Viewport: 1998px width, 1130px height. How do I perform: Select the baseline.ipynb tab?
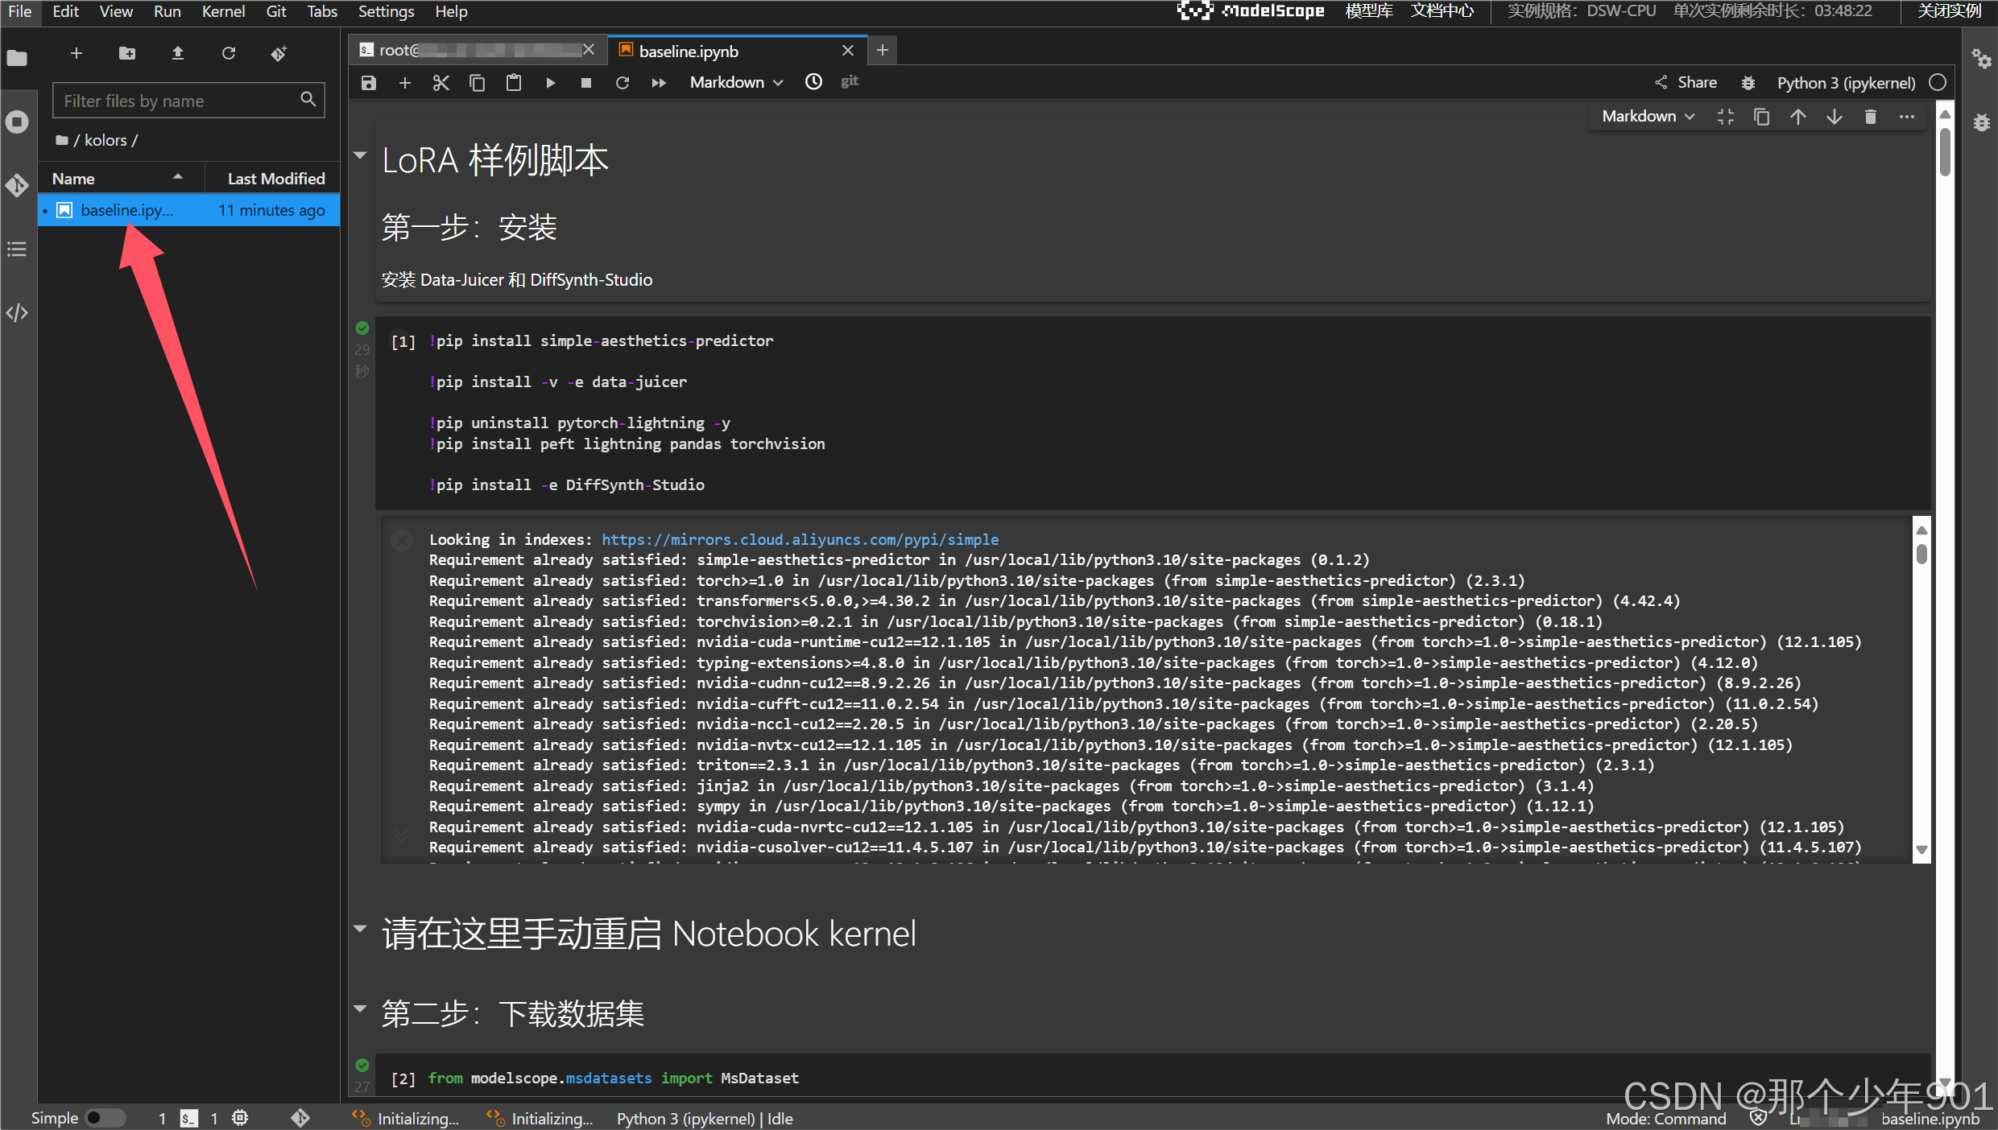(737, 51)
